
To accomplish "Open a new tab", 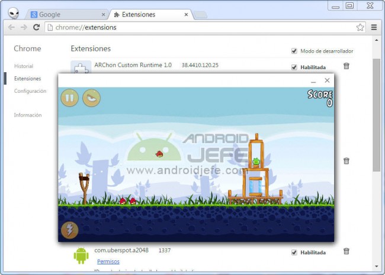I will tap(201, 15).
